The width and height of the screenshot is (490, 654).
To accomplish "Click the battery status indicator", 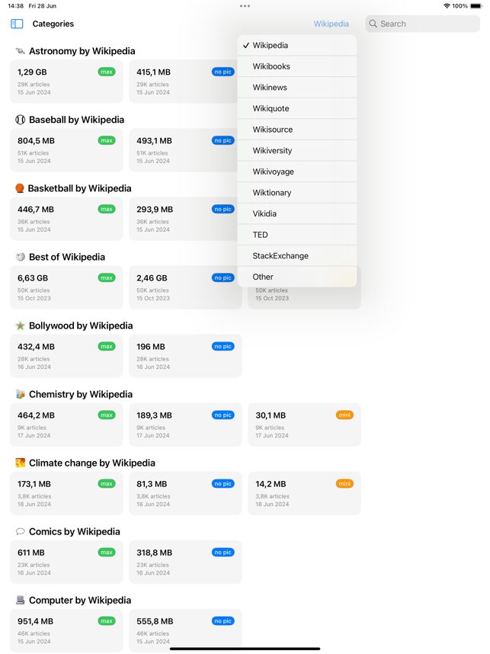I will coord(476,6).
